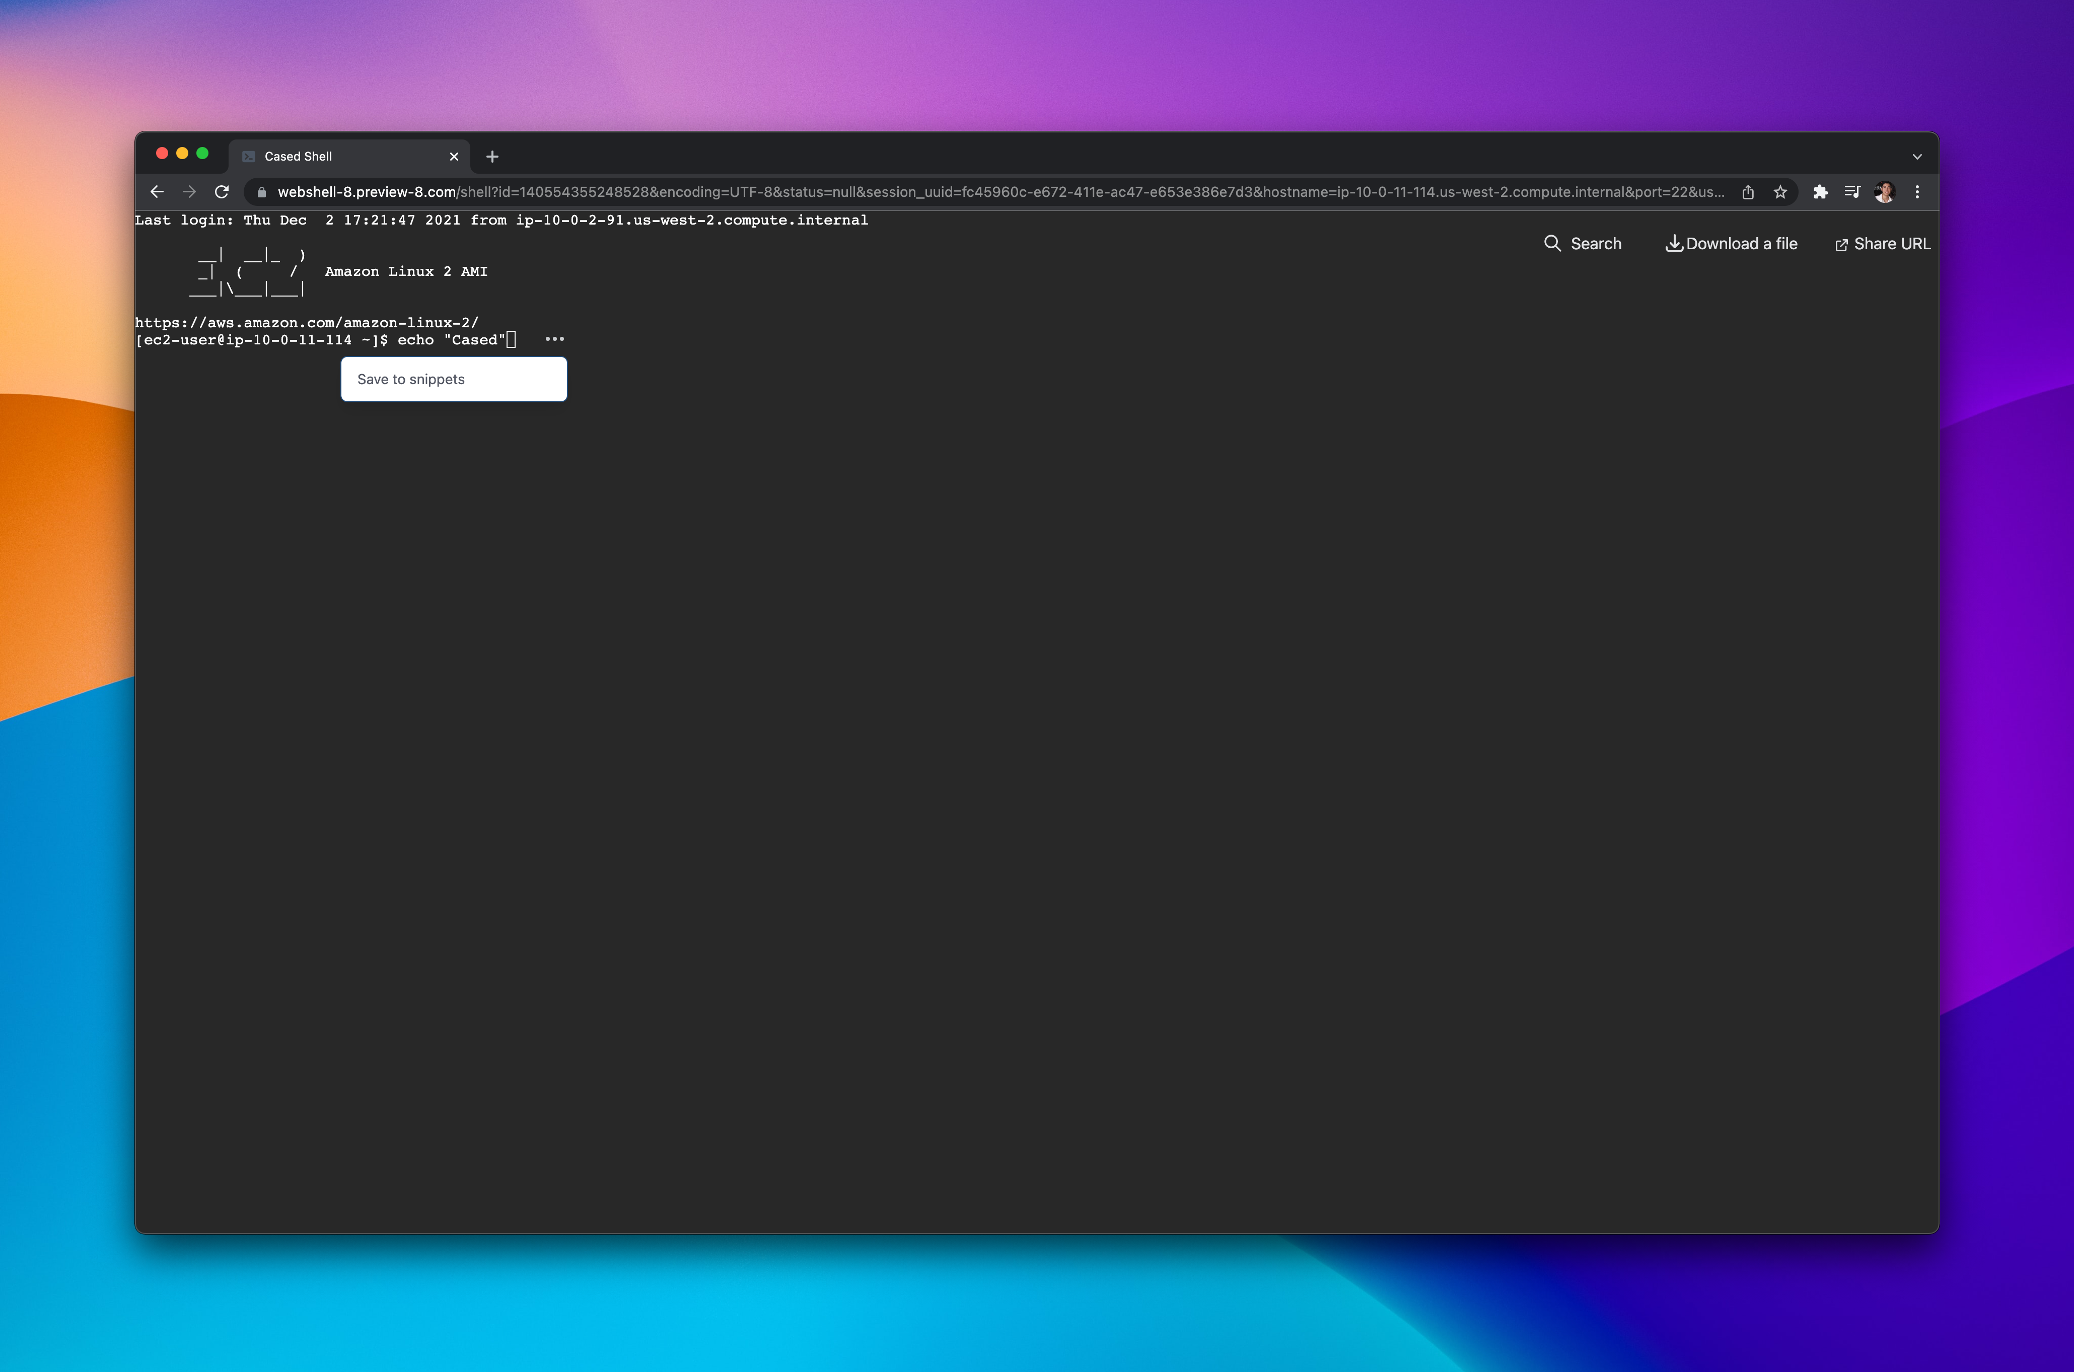Close the Cased Shell tab
The height and width of the screenshot is (1372, 2074).
tap(454, 157)
